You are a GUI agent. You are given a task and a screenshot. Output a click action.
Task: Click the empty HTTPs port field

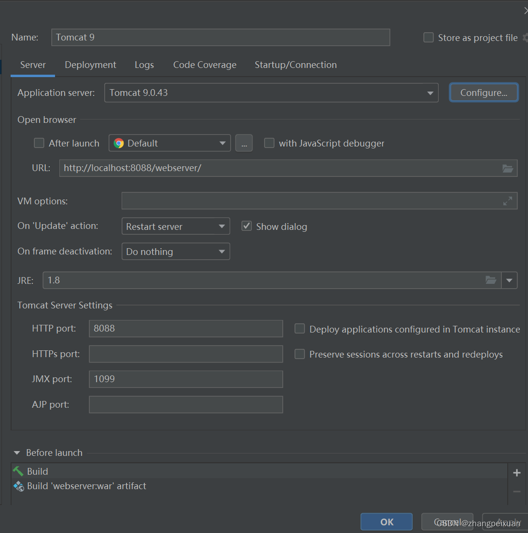(186, 354)
